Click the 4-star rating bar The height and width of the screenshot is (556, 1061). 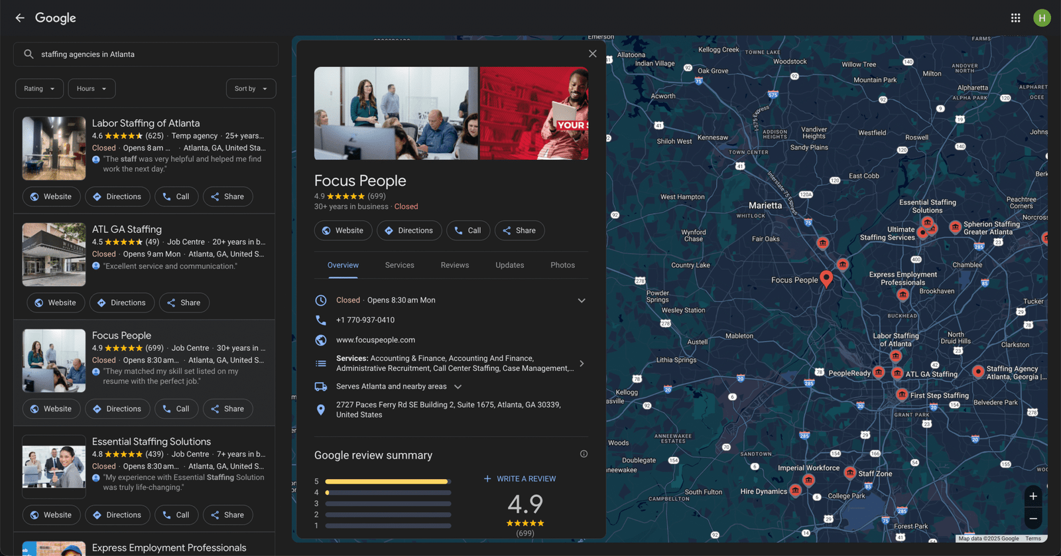388,493
